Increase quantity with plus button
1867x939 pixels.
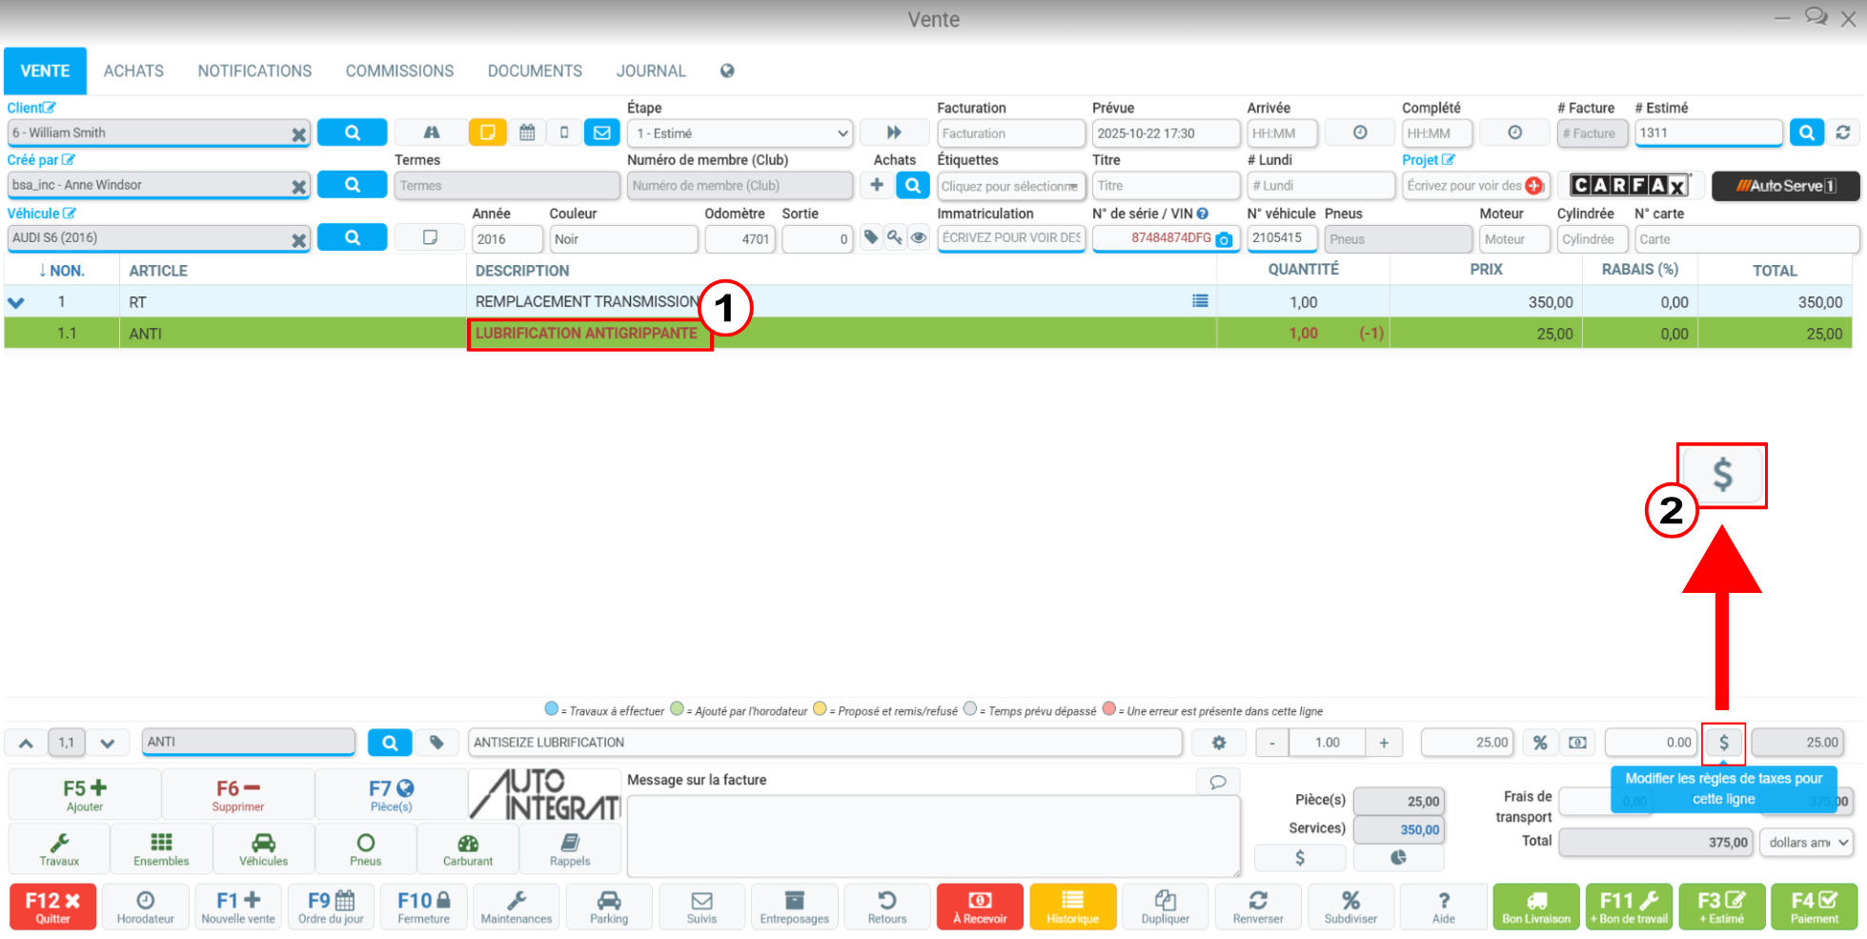[1384, 743]
